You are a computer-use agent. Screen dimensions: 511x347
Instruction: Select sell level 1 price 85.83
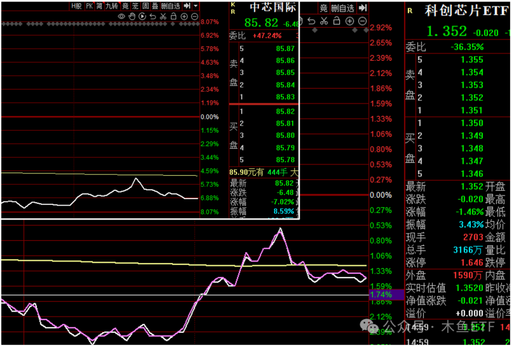click(285, 97)
